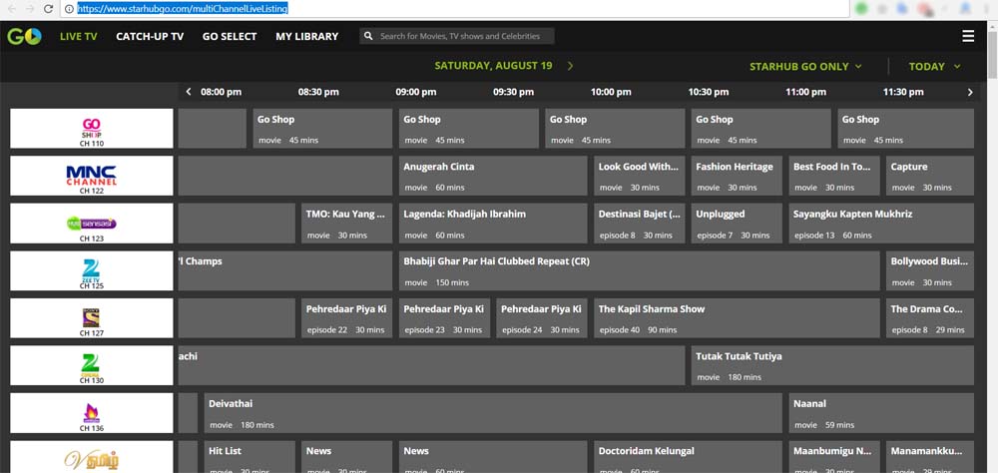Open MNC Channel CH 122 logo

92,176
